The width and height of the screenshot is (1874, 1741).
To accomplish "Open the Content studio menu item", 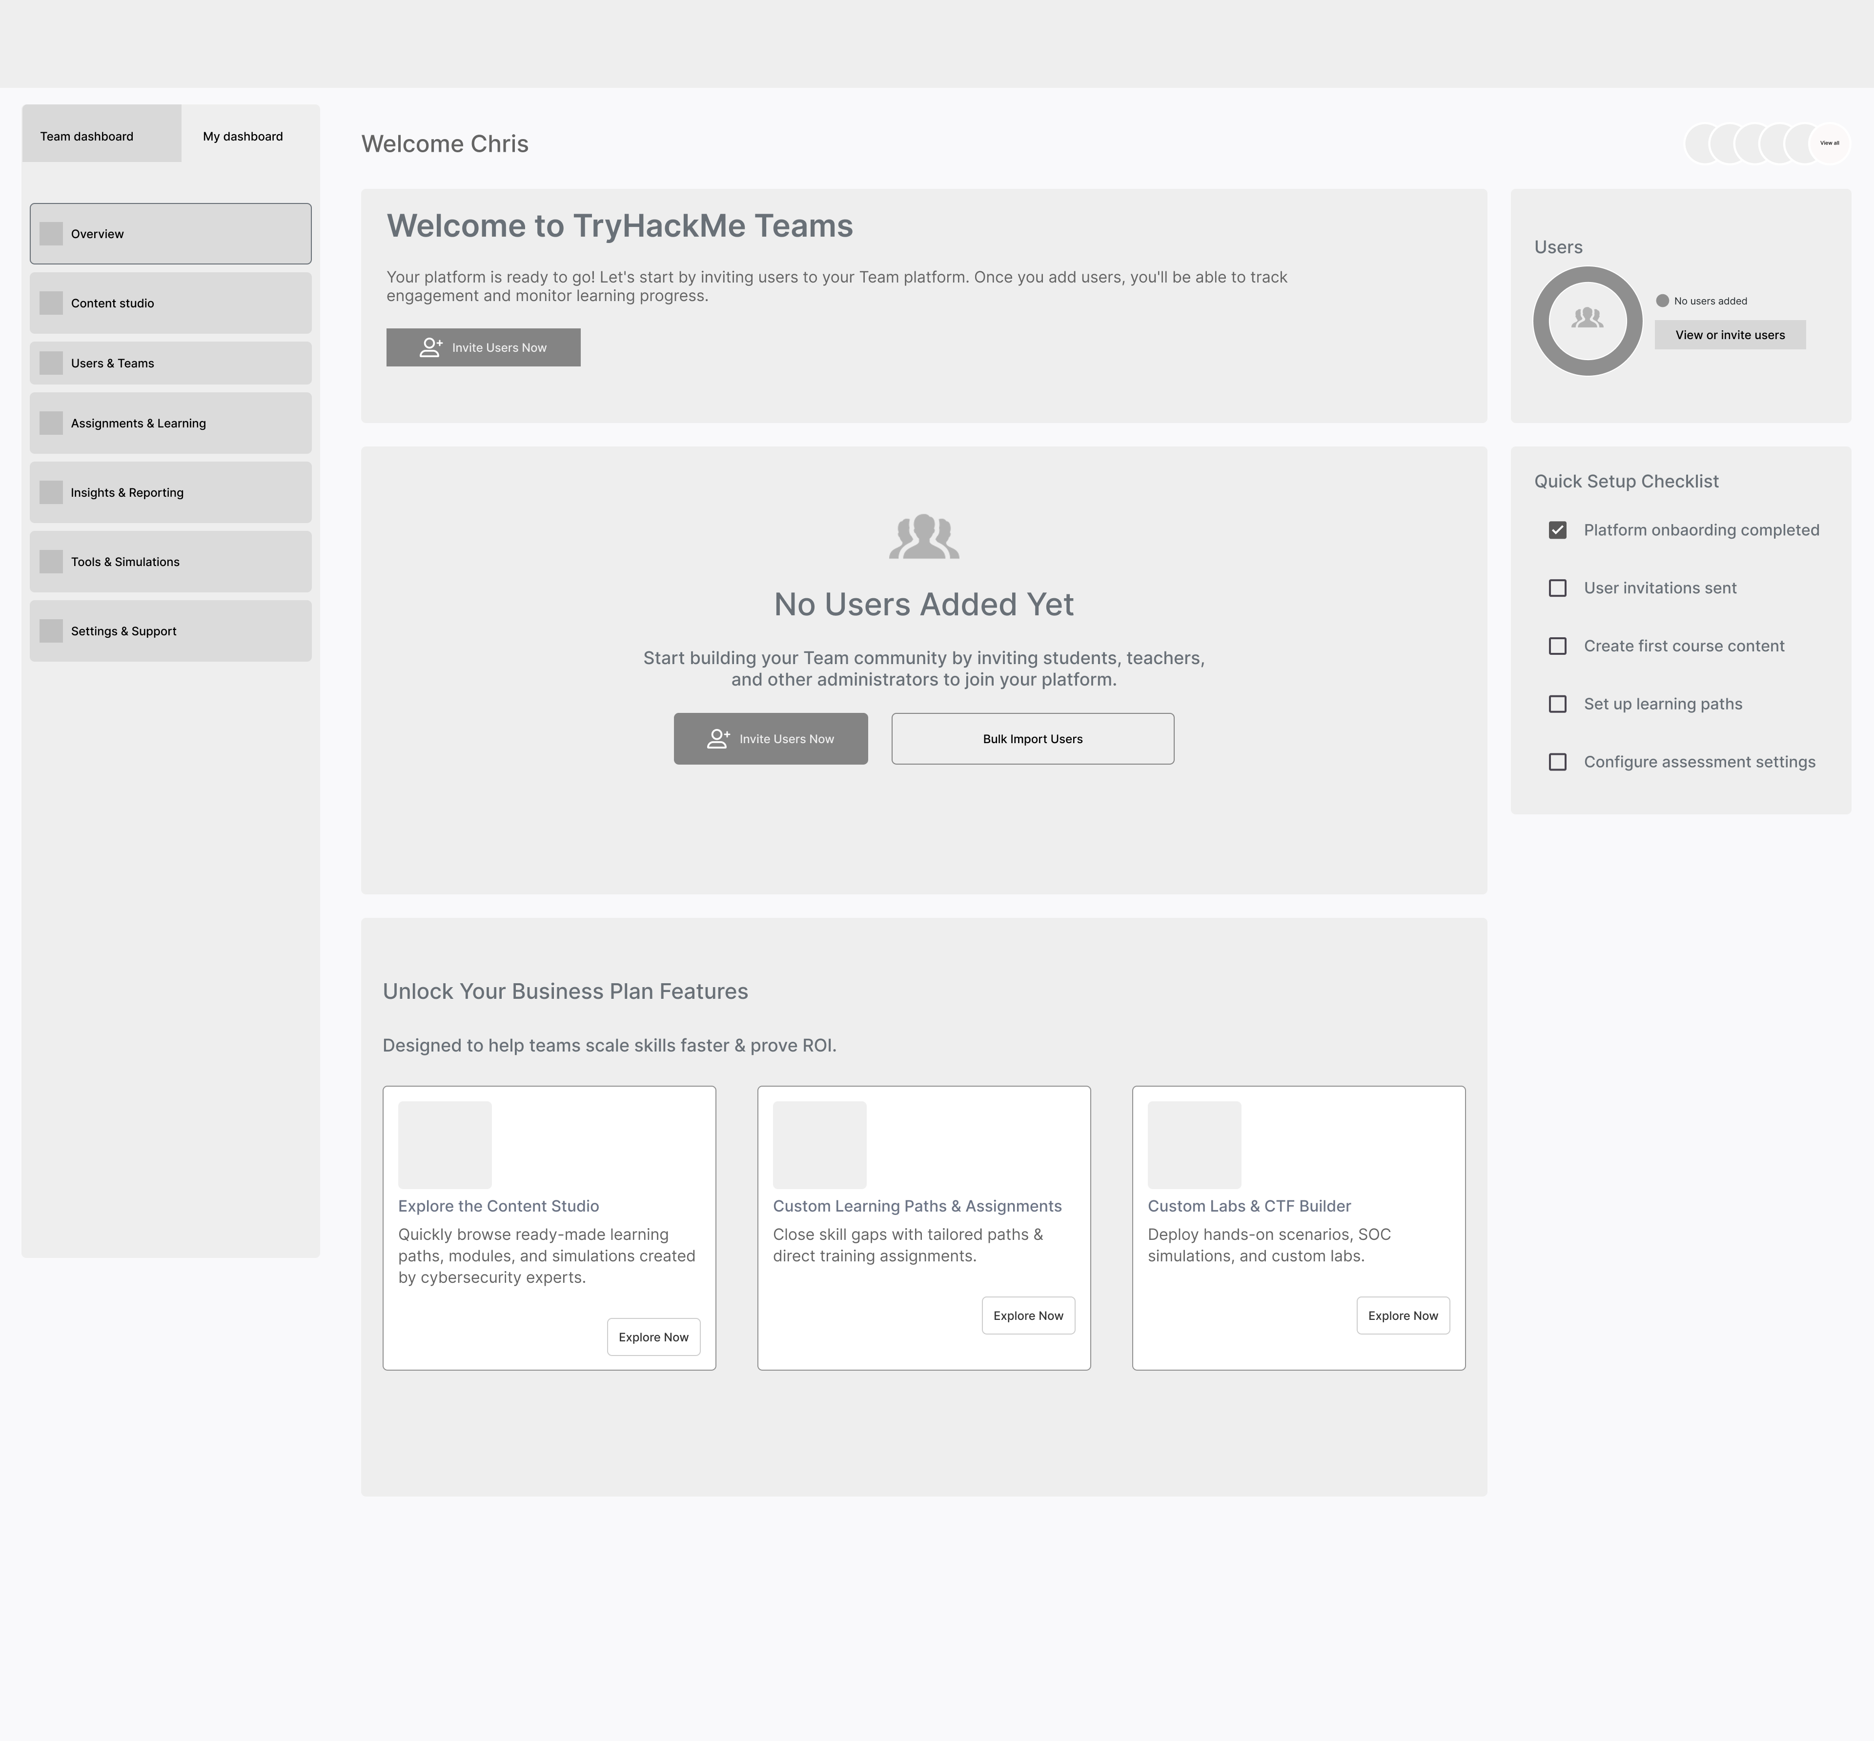I will coord(170,304).
